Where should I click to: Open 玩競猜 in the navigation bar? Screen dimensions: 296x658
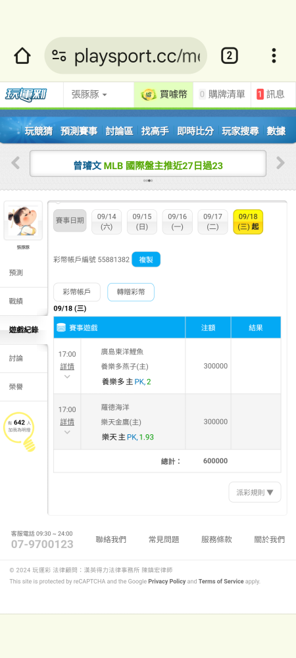tap(39, 131)
